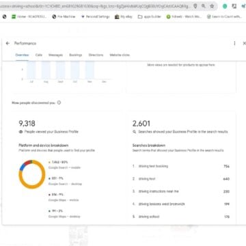Image resolution: width=246 pixels, height=246 pixels.
Task: Open the Website clicks tab
Action: (x=120, y=55)
